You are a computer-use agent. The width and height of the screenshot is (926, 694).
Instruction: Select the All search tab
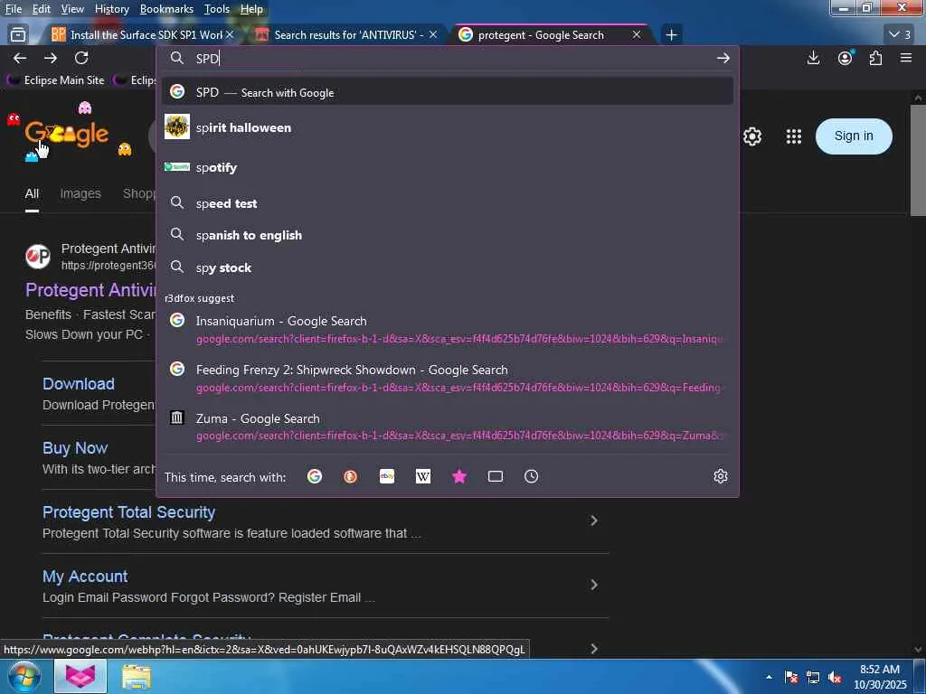point(32,193)
